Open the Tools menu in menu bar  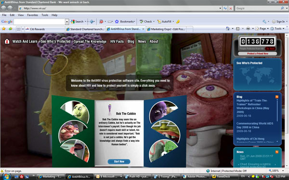(45, 15)
